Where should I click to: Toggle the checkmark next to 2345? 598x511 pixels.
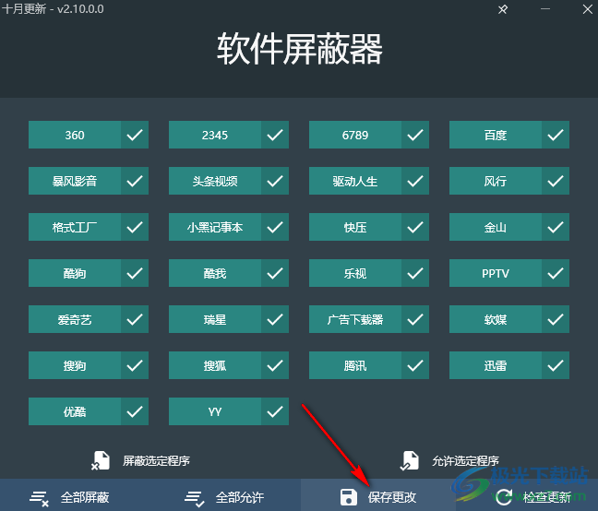(275, 135)
